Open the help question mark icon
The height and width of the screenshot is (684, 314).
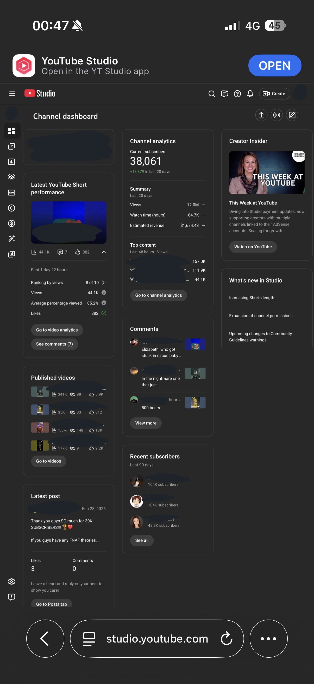pyautogui.click(x=237, y=93)
